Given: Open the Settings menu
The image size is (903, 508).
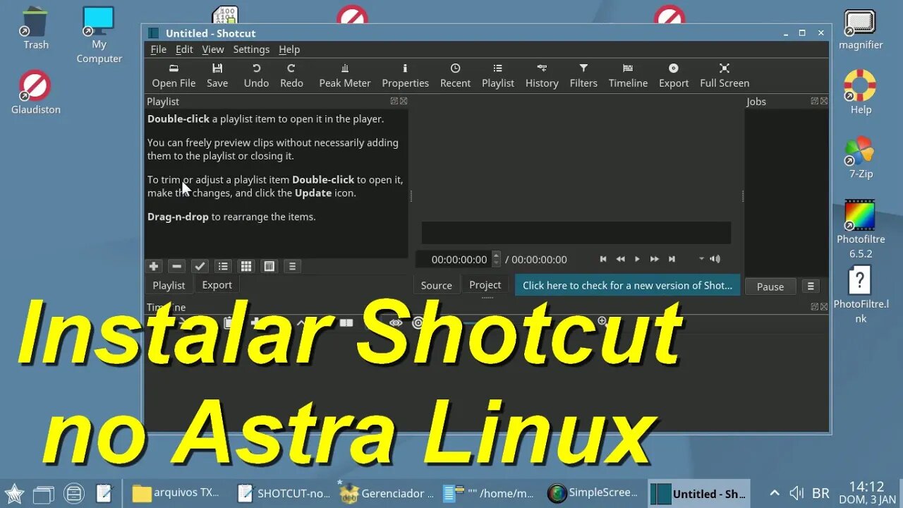Looking at the screenshot, I should 251,49.
